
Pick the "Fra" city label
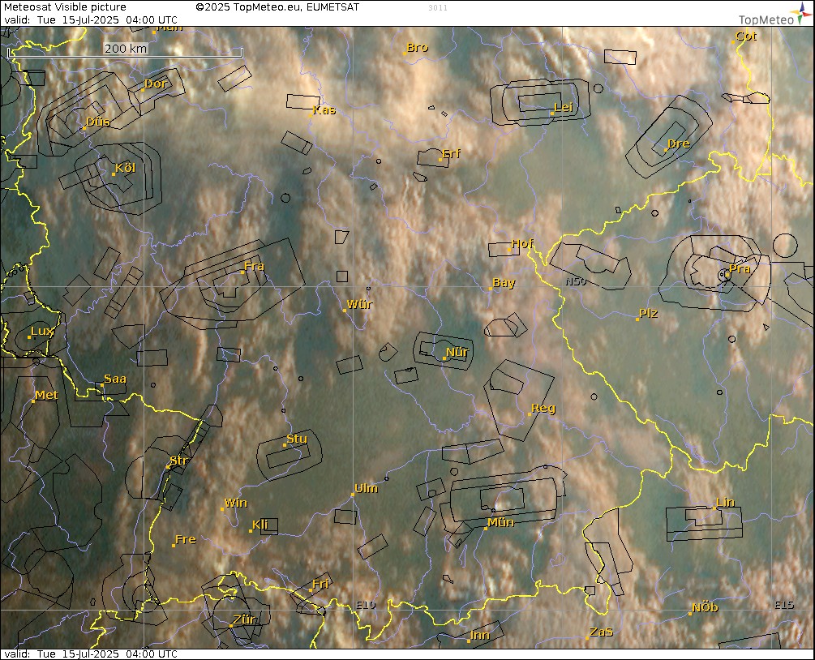(x=254, y=266)
